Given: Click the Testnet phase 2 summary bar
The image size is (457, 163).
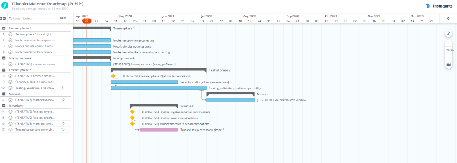Looking at the screenshot, I should [x=159, y=70].
